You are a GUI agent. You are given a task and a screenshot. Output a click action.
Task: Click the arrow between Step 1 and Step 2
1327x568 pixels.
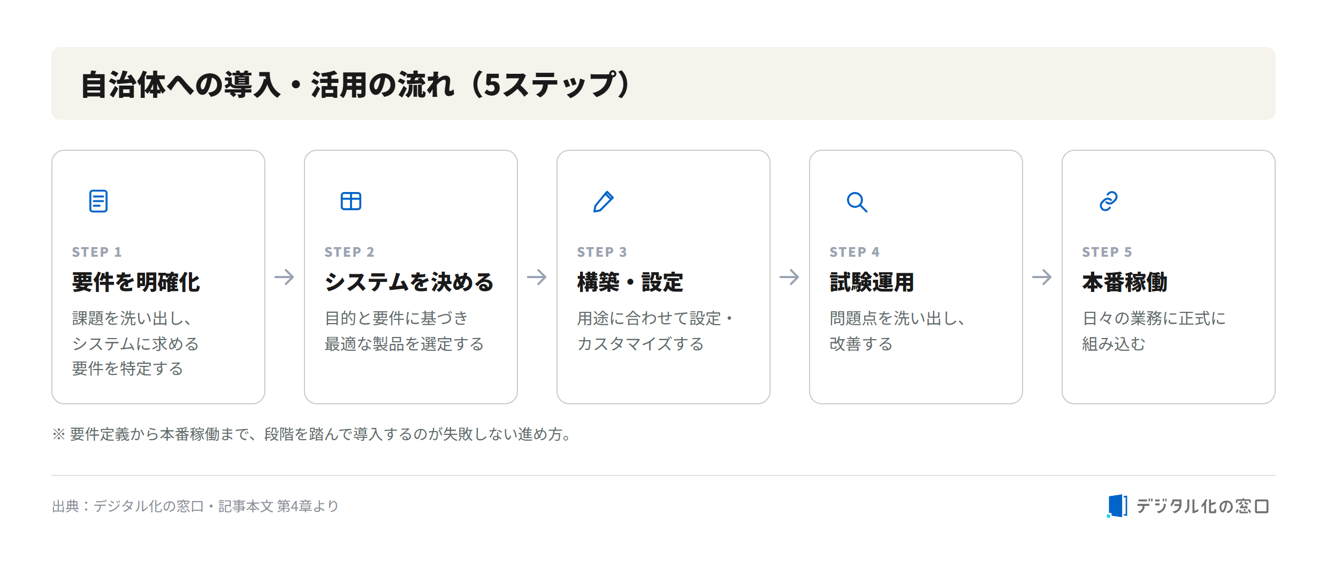284,277
